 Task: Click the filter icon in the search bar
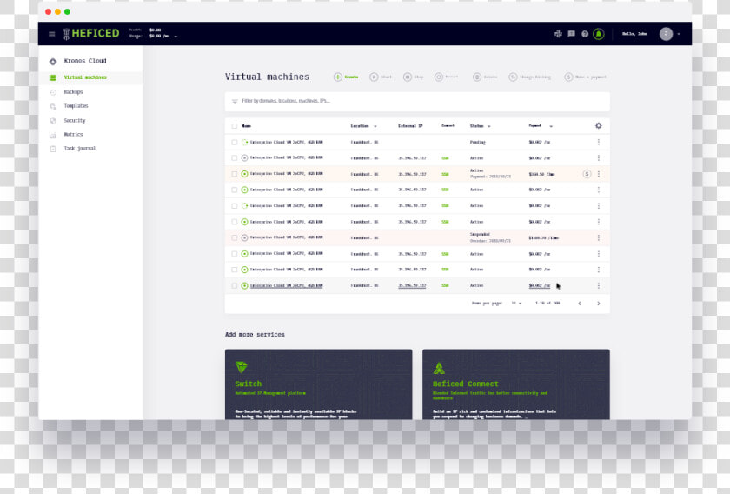pyautogui.click(x=235, y=101)
